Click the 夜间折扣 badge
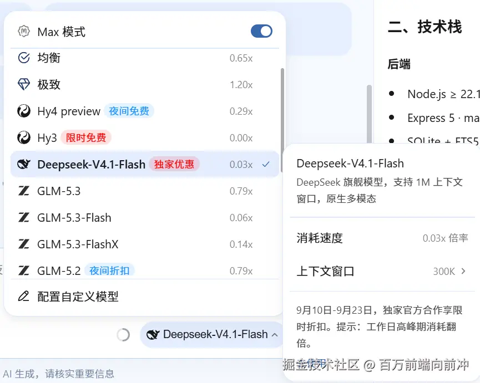Screen dimensions: 480x383 click(109, 269)
